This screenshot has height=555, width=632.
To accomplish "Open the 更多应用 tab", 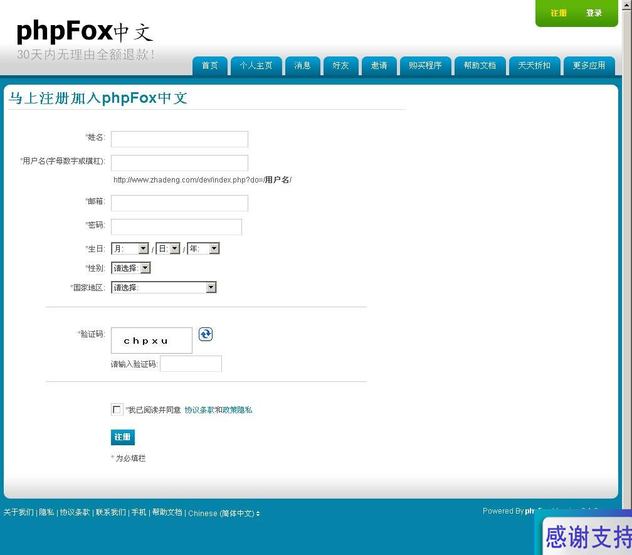I will click(x=589, y=66).
